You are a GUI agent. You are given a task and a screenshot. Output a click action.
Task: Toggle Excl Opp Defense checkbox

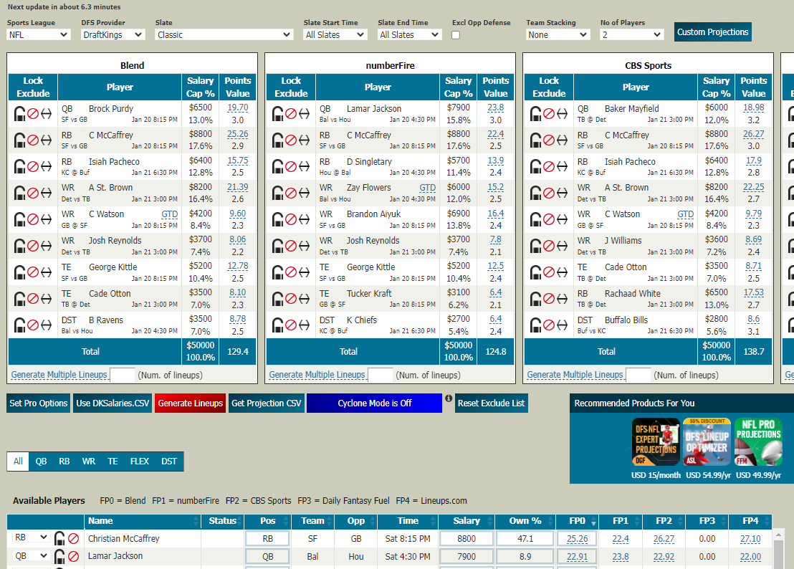pos(456,35)
